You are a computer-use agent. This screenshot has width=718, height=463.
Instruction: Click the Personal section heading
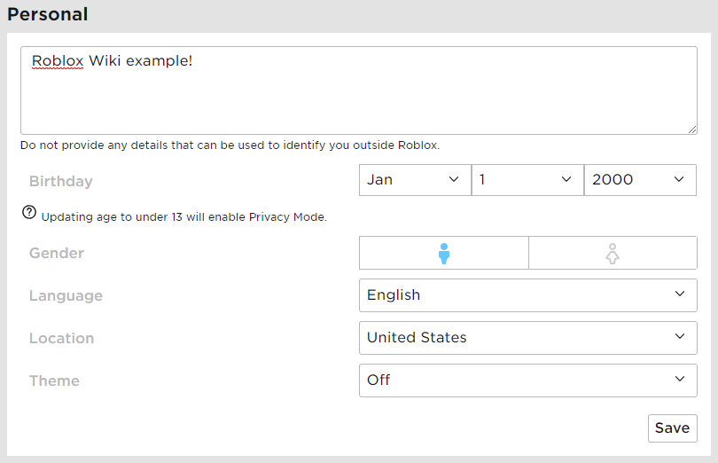tap(48, 15)
